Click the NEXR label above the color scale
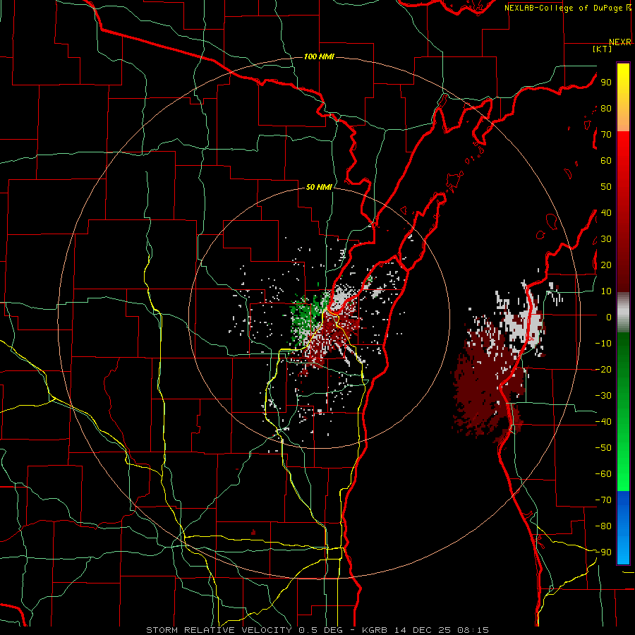This screenshot has height=635, width=635. click(x=620, y=42)
